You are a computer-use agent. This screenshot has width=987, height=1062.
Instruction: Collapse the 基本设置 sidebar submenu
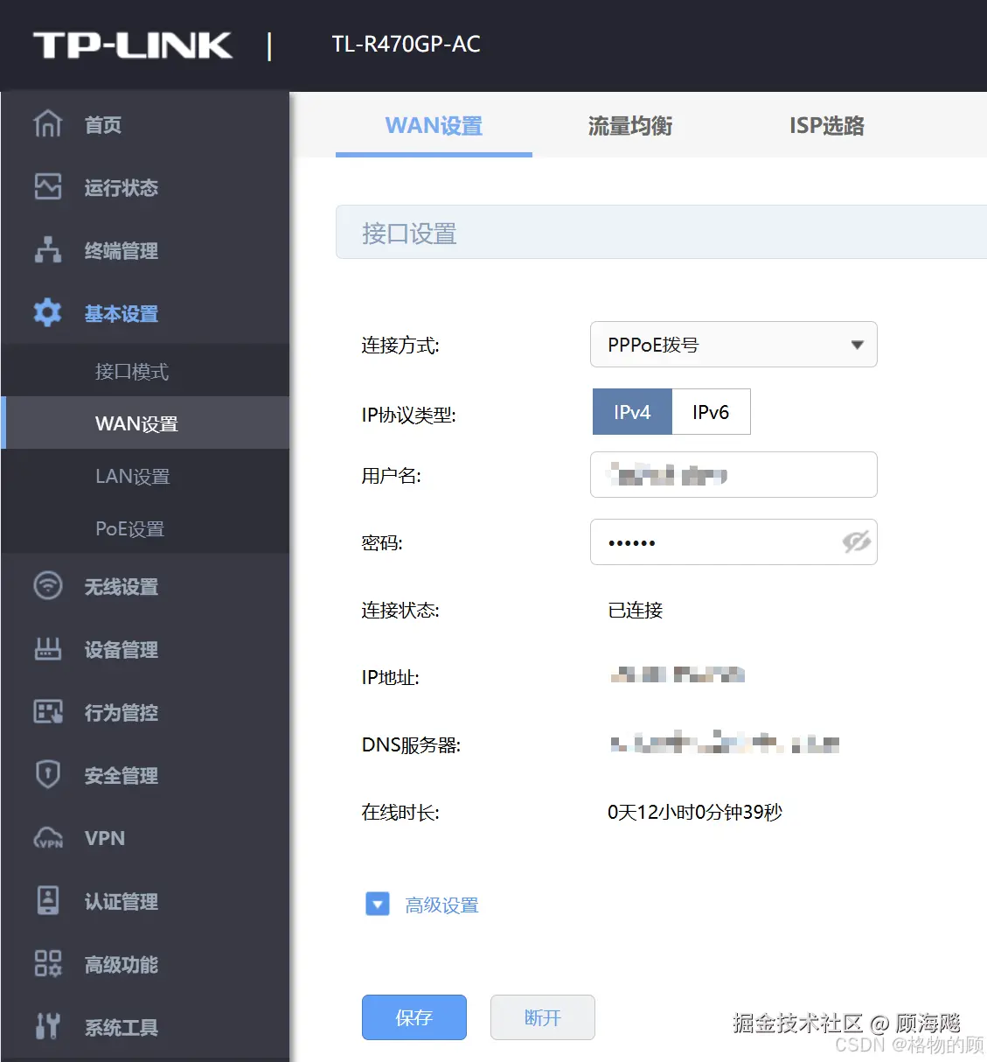(x=122, y=313)
